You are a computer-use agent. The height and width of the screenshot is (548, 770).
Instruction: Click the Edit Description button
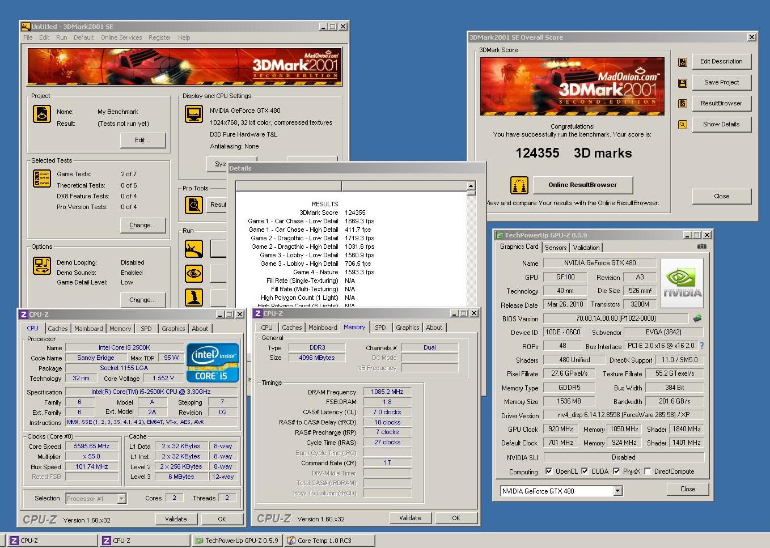[x=721, y=62]
